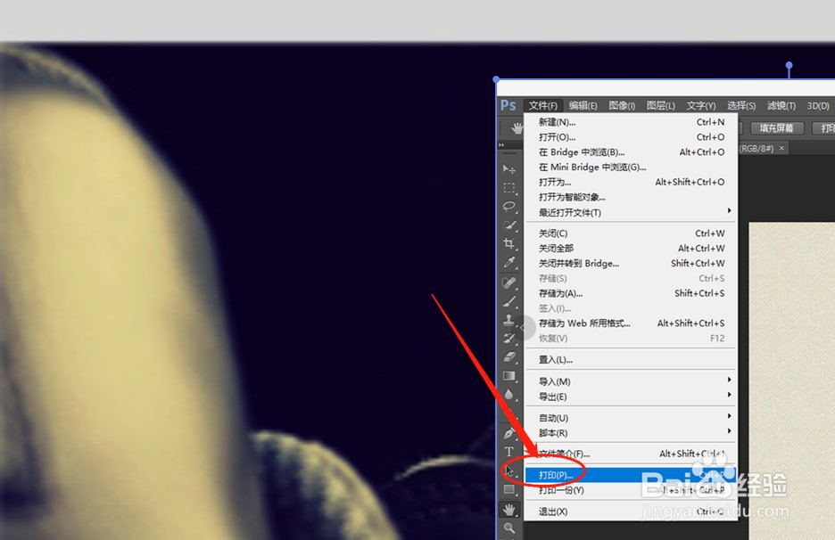Select the History Brush tool
The image size is (835, 540).
point(509,339)
